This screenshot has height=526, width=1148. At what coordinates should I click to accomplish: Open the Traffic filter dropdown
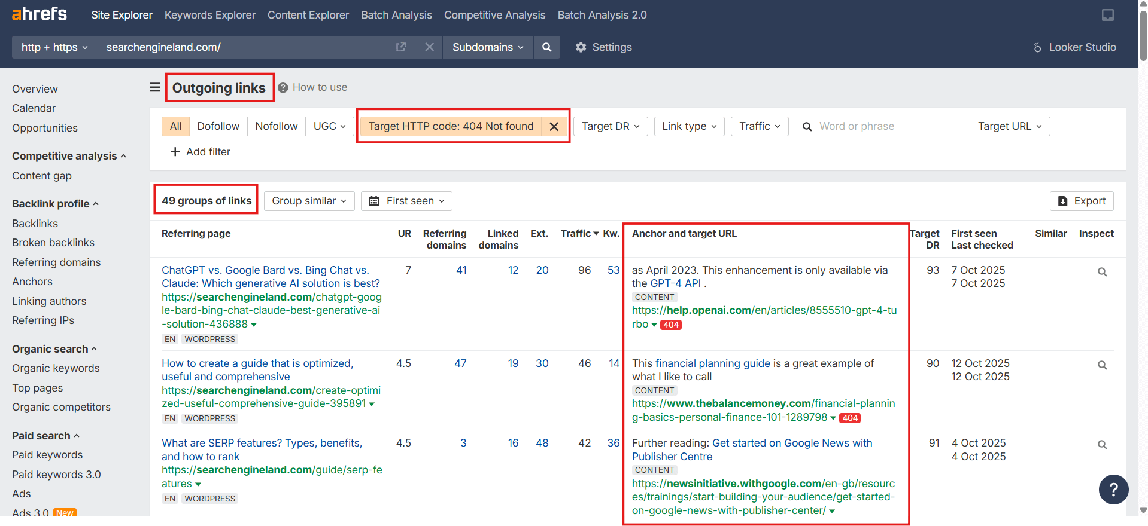pos(760,126)
